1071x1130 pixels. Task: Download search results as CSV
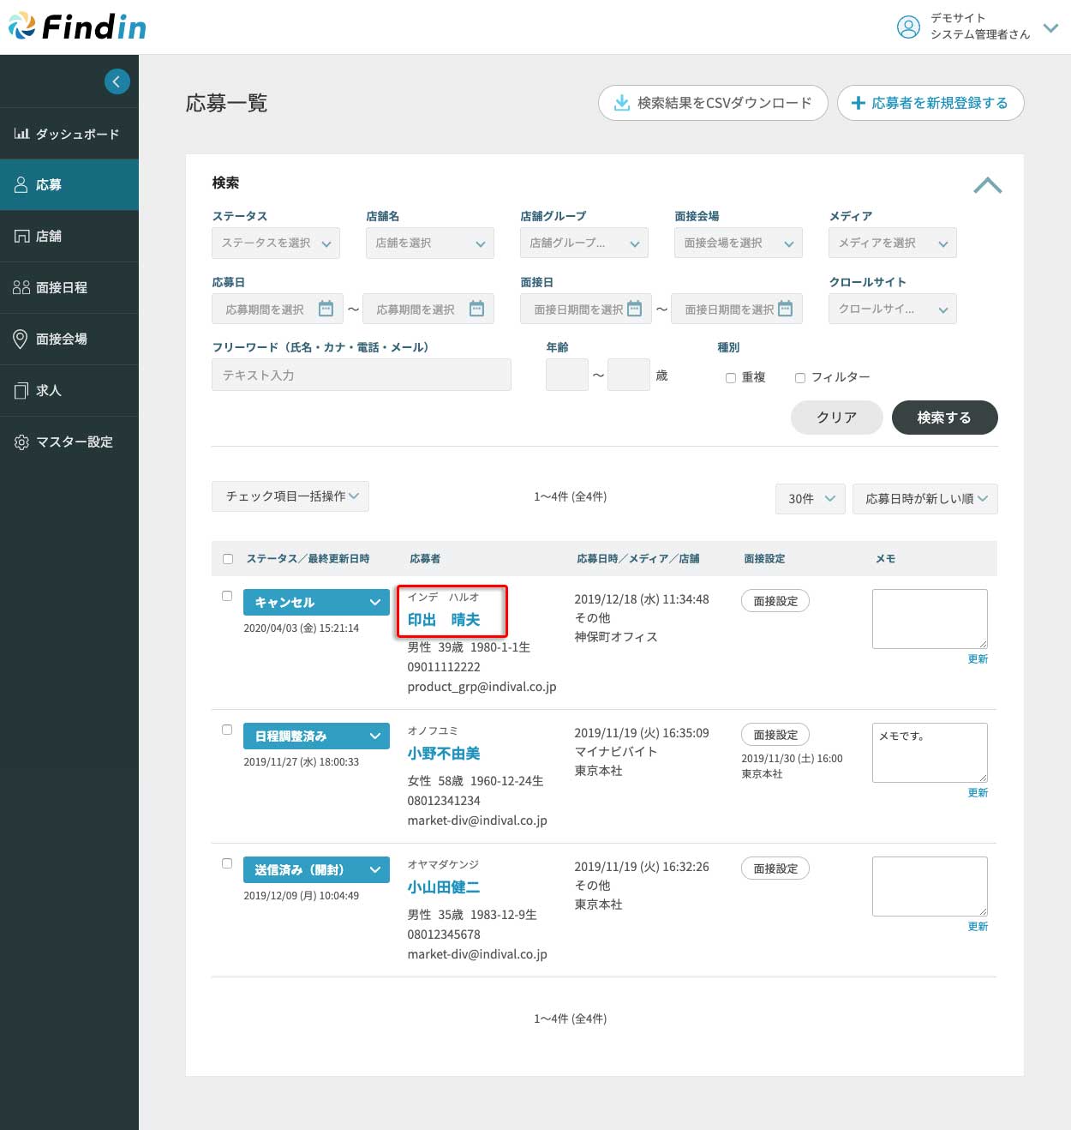(712, 103)
